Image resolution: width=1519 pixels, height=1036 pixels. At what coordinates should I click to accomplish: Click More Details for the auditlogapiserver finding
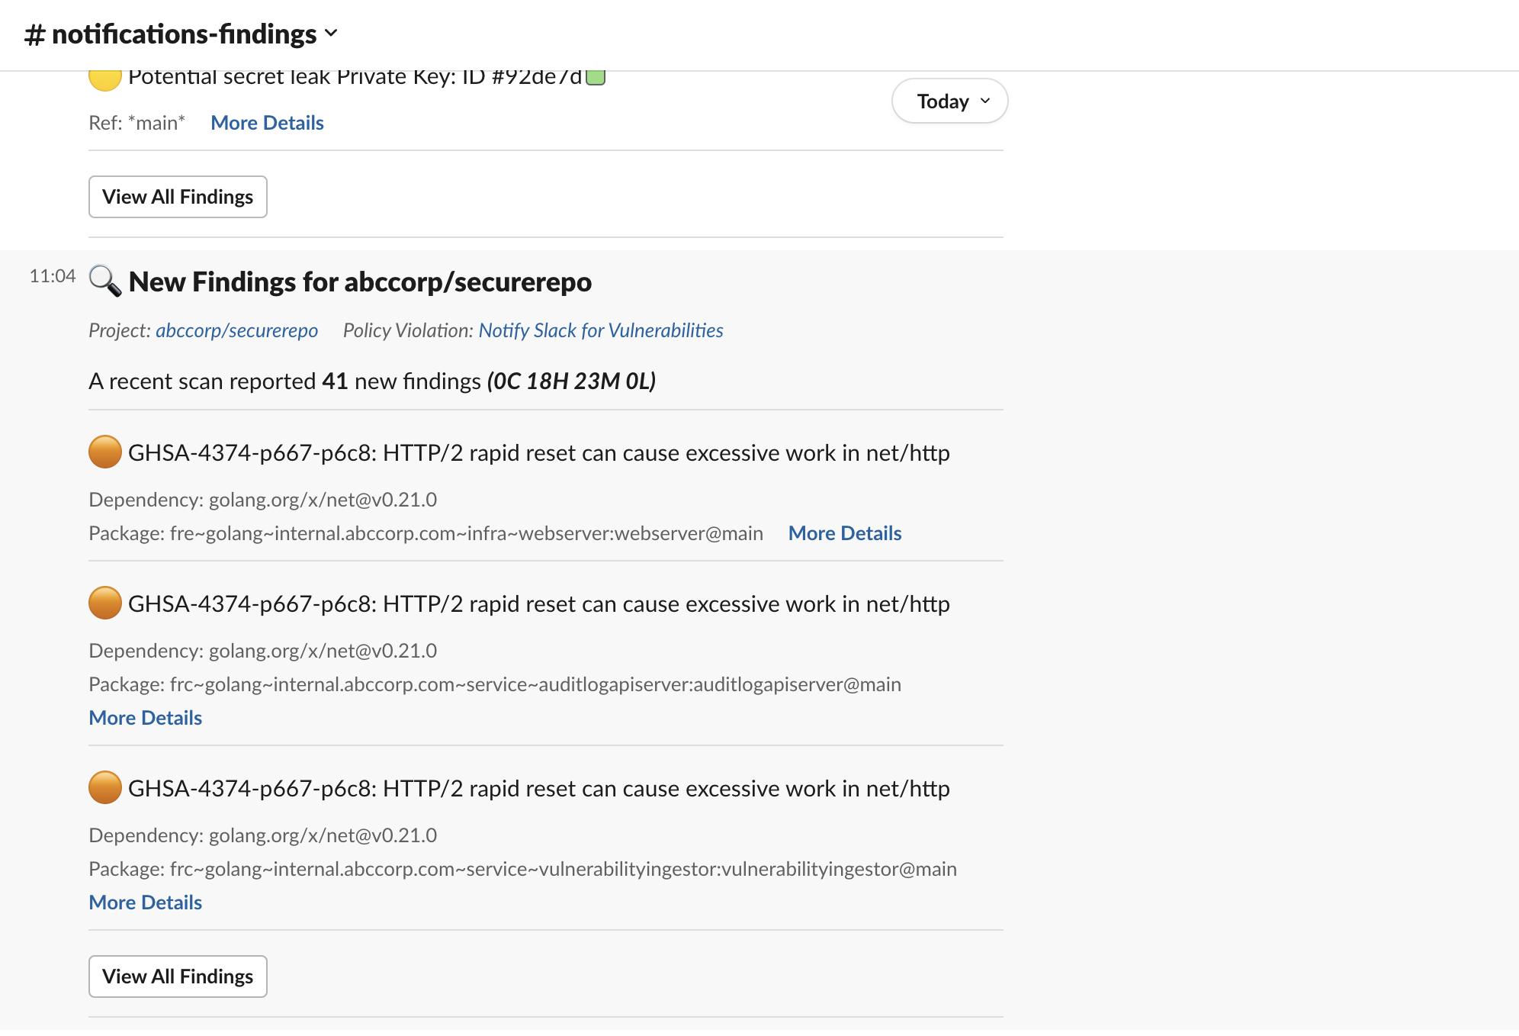coord(146,717)
